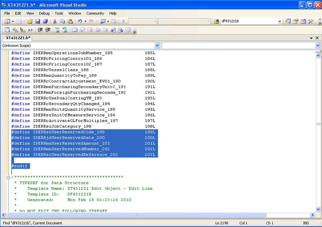Open the Undo history dropdown arrow
This screenshot has height=227, width=322.
coord(85,21)
